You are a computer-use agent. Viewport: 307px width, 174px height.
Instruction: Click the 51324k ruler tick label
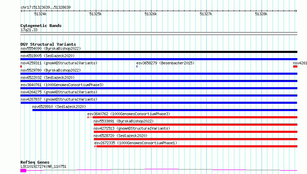40,14
